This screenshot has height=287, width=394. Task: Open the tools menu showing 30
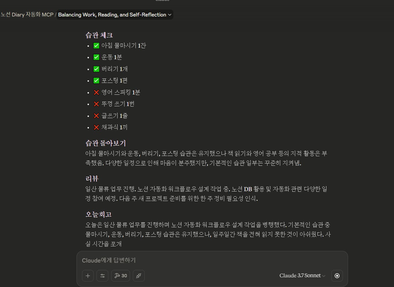click(x=121, y=276)
